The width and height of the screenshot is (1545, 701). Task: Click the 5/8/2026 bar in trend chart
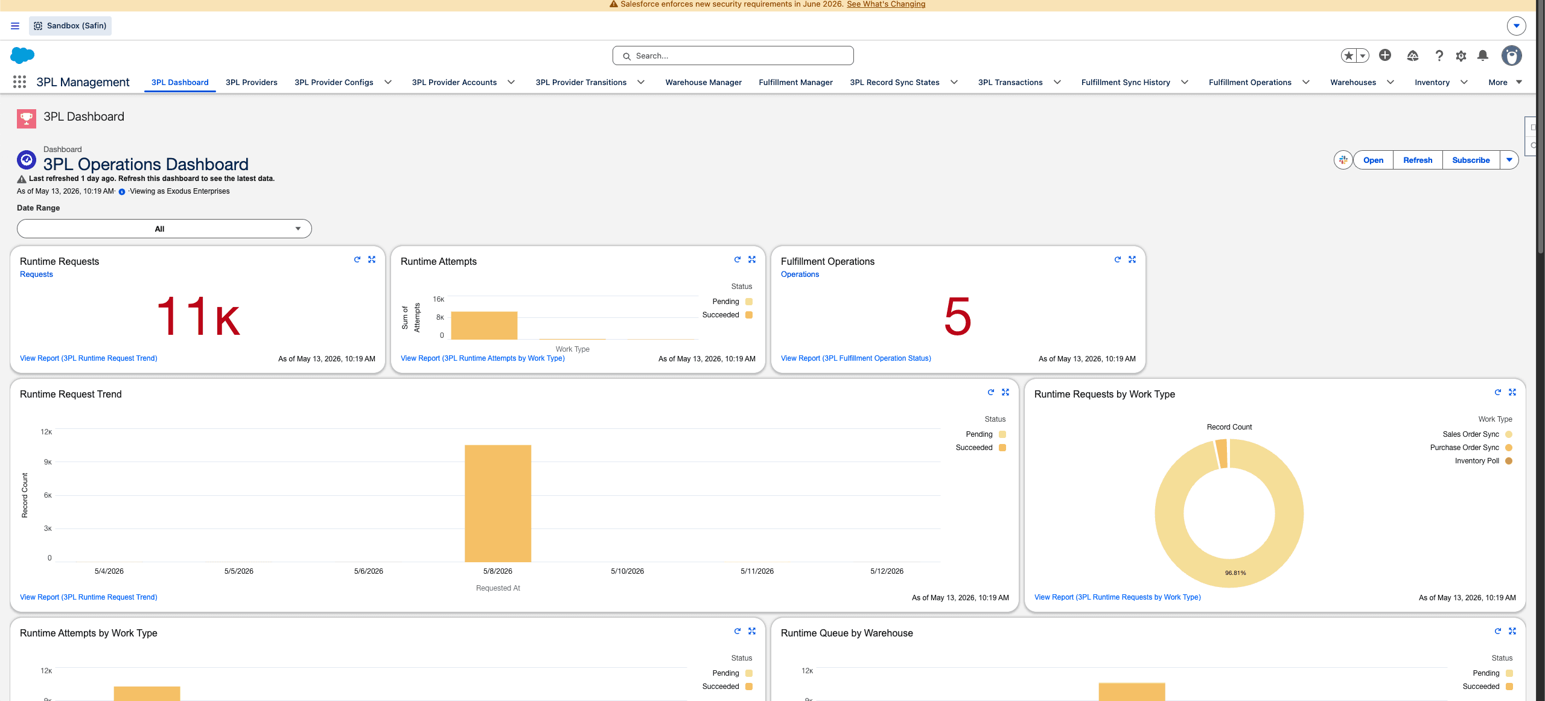pos(498,504)
